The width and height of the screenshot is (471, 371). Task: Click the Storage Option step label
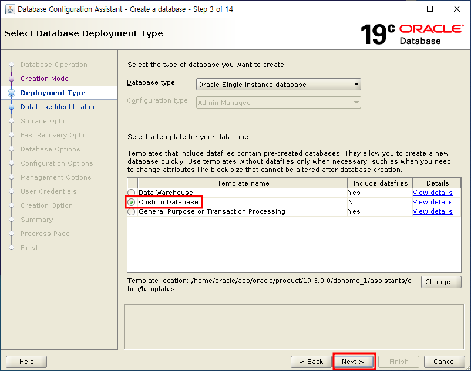pyautogui.click(x=46, y=121)
